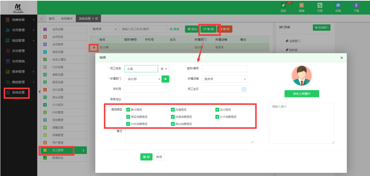The width and height of the screenshot is (370, 176).
Task: Click the 交班 shift handover icon
Action: coord(319,6)
